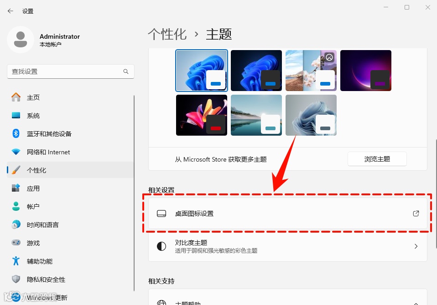
Task: Click the spotlight badge on the flower theme
Action: tap(329, 57)
